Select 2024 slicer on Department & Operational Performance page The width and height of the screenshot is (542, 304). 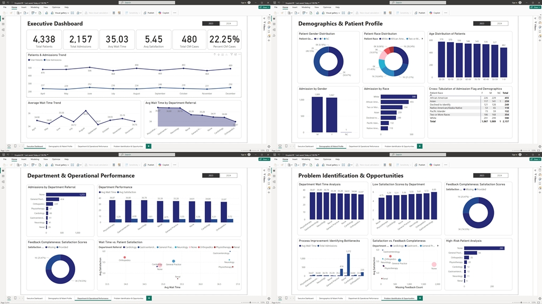point(228,176)
